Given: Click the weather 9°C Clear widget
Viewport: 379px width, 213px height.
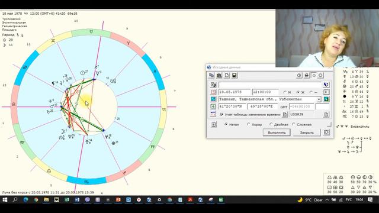Looking at the screenshot, I should coord(310,200).
